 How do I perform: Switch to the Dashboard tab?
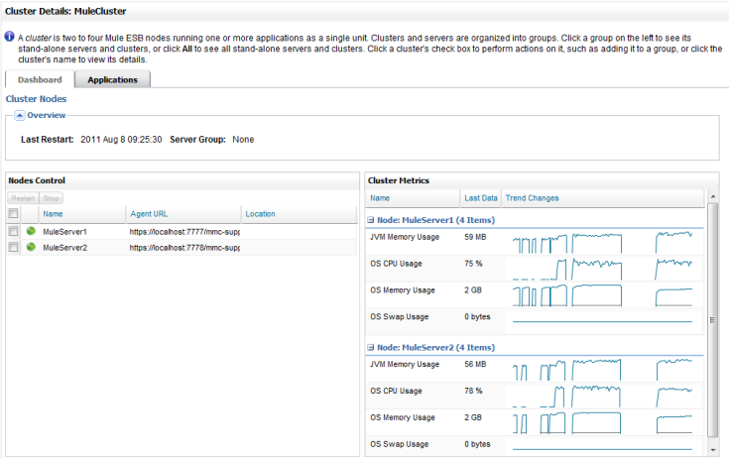click(x=40, y=79)
